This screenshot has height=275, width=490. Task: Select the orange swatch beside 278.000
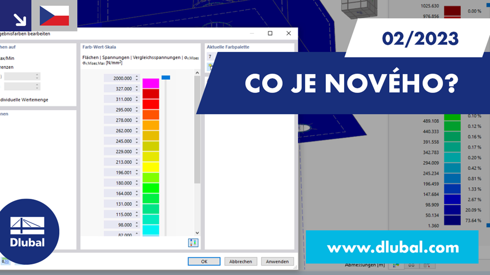pos(151,126)
